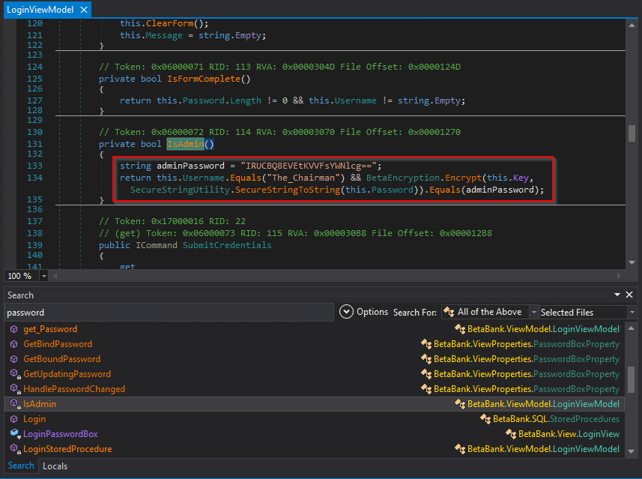
Task: Expand the Selected Files dropdown
Action: coord(632,312)
